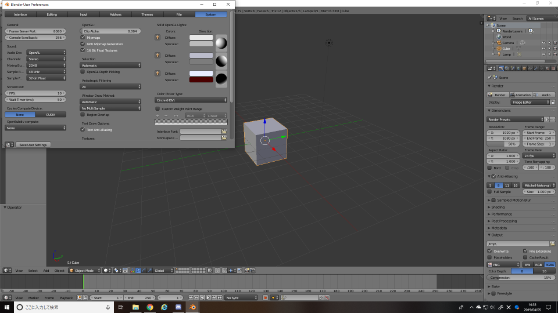Switch to the Editing preferences tab

coord(52,14)
